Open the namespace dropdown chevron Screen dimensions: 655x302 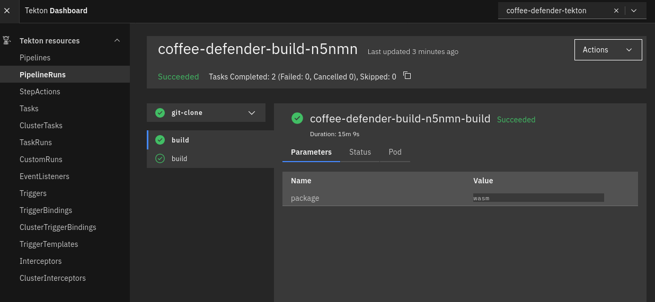634,11
